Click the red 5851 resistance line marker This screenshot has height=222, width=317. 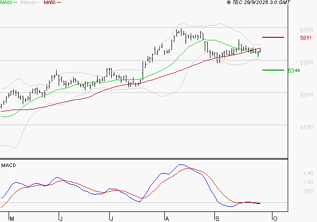click(x=273, y=37)
